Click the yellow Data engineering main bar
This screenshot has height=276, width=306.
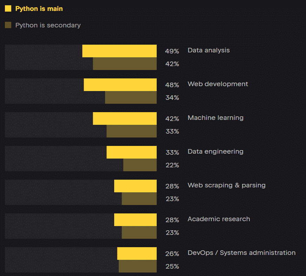pos(131,152)
